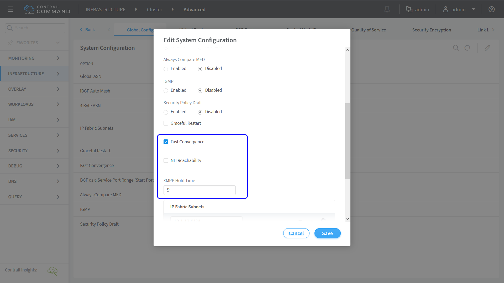The image size is (504, 283).
Task: Click the search magnifier in System Configuration
Action: click(456, 48)
